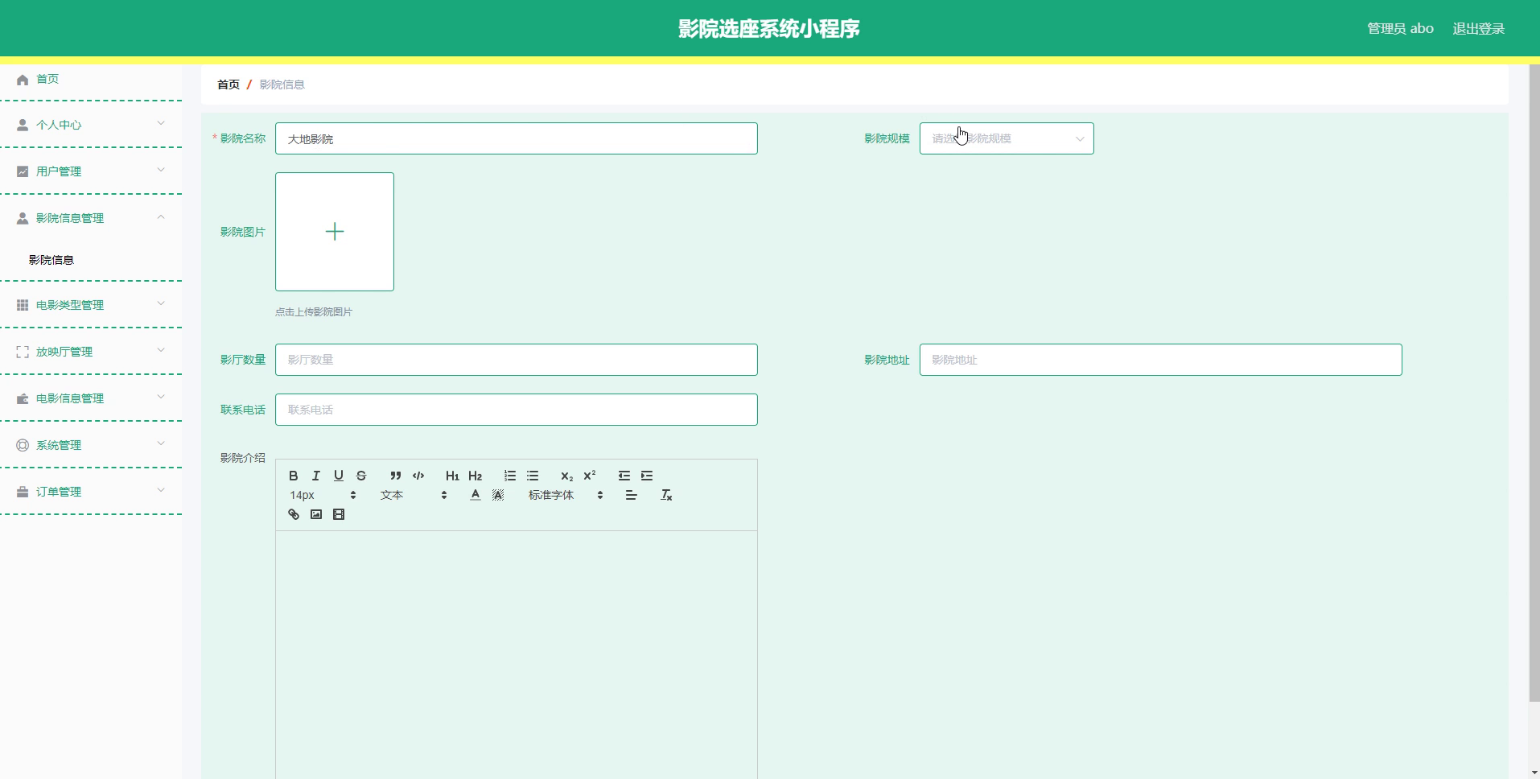1540x779 pixels.
Task: Insert a video into editor
Action: 339,514
